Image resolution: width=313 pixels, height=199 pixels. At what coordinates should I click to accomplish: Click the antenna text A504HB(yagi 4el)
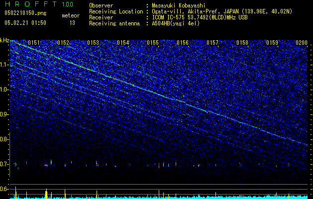coord(176,23)
